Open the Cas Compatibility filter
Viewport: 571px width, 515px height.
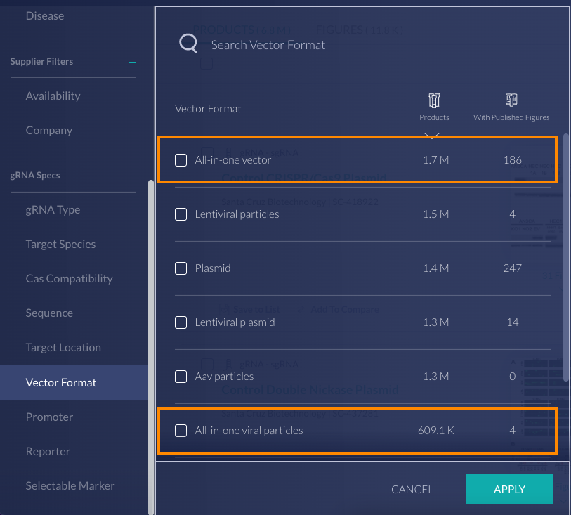point(70,279)
